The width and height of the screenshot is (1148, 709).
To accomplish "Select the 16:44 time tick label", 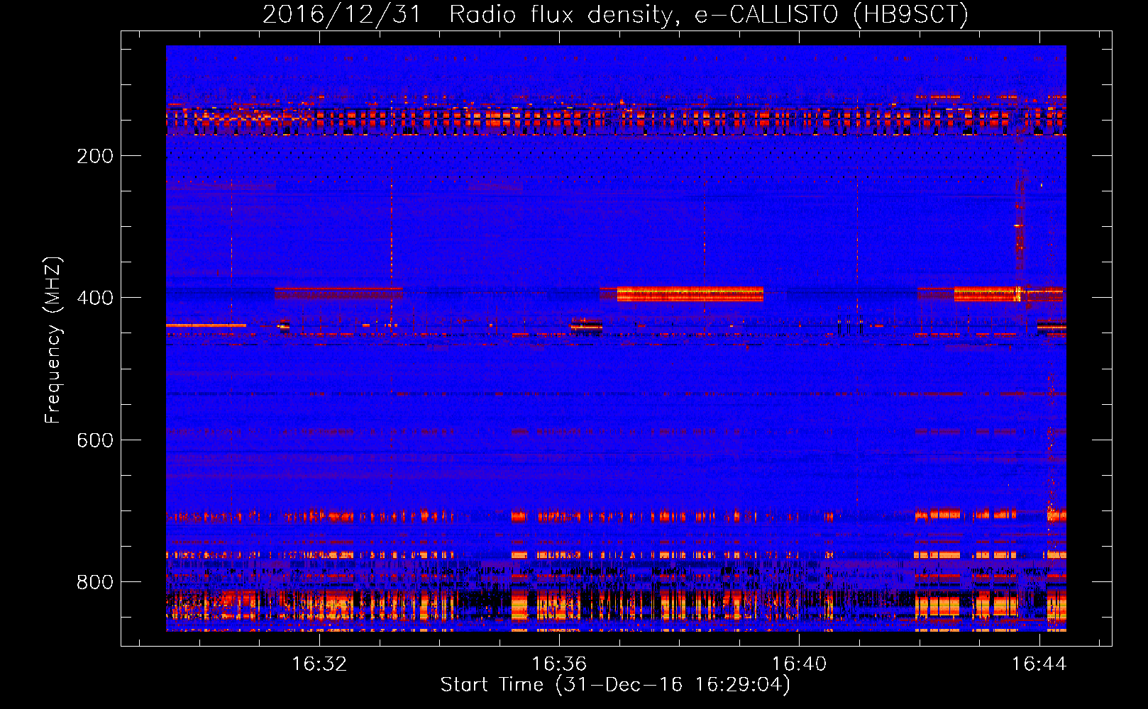I will pos(1039,664).
